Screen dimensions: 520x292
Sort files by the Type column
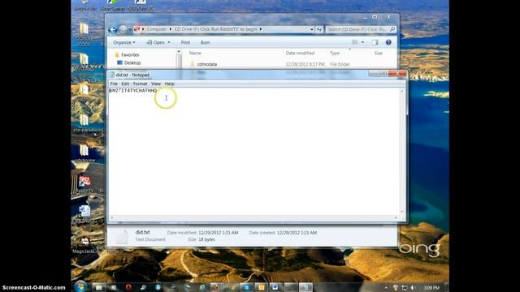[x=335, y=53]
